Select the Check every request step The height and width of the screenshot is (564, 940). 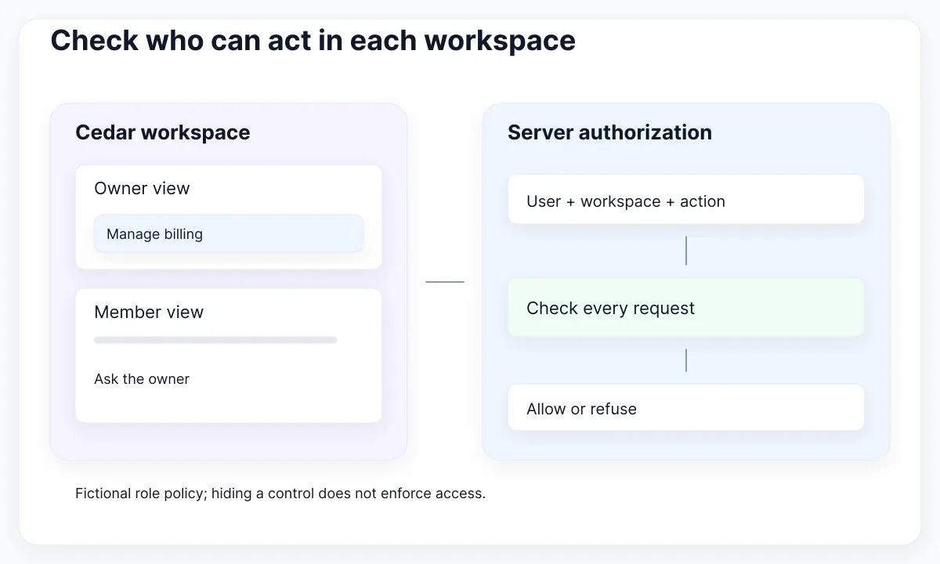point(685,308)
